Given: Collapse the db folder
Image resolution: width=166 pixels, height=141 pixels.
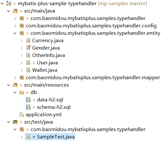Looking at the screenshot, I should pos(15,92).
